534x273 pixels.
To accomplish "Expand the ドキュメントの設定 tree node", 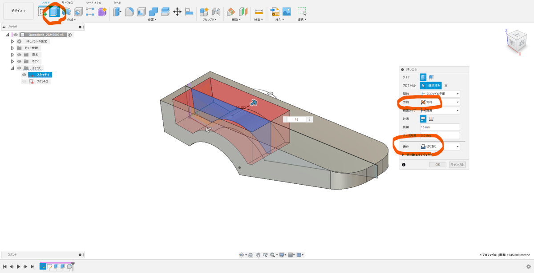I will click(x=12, y=41).
